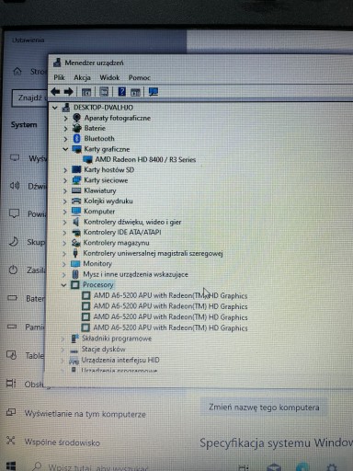
Task: Click the power icon in Settings sidebar
Action: pos(13,270)
